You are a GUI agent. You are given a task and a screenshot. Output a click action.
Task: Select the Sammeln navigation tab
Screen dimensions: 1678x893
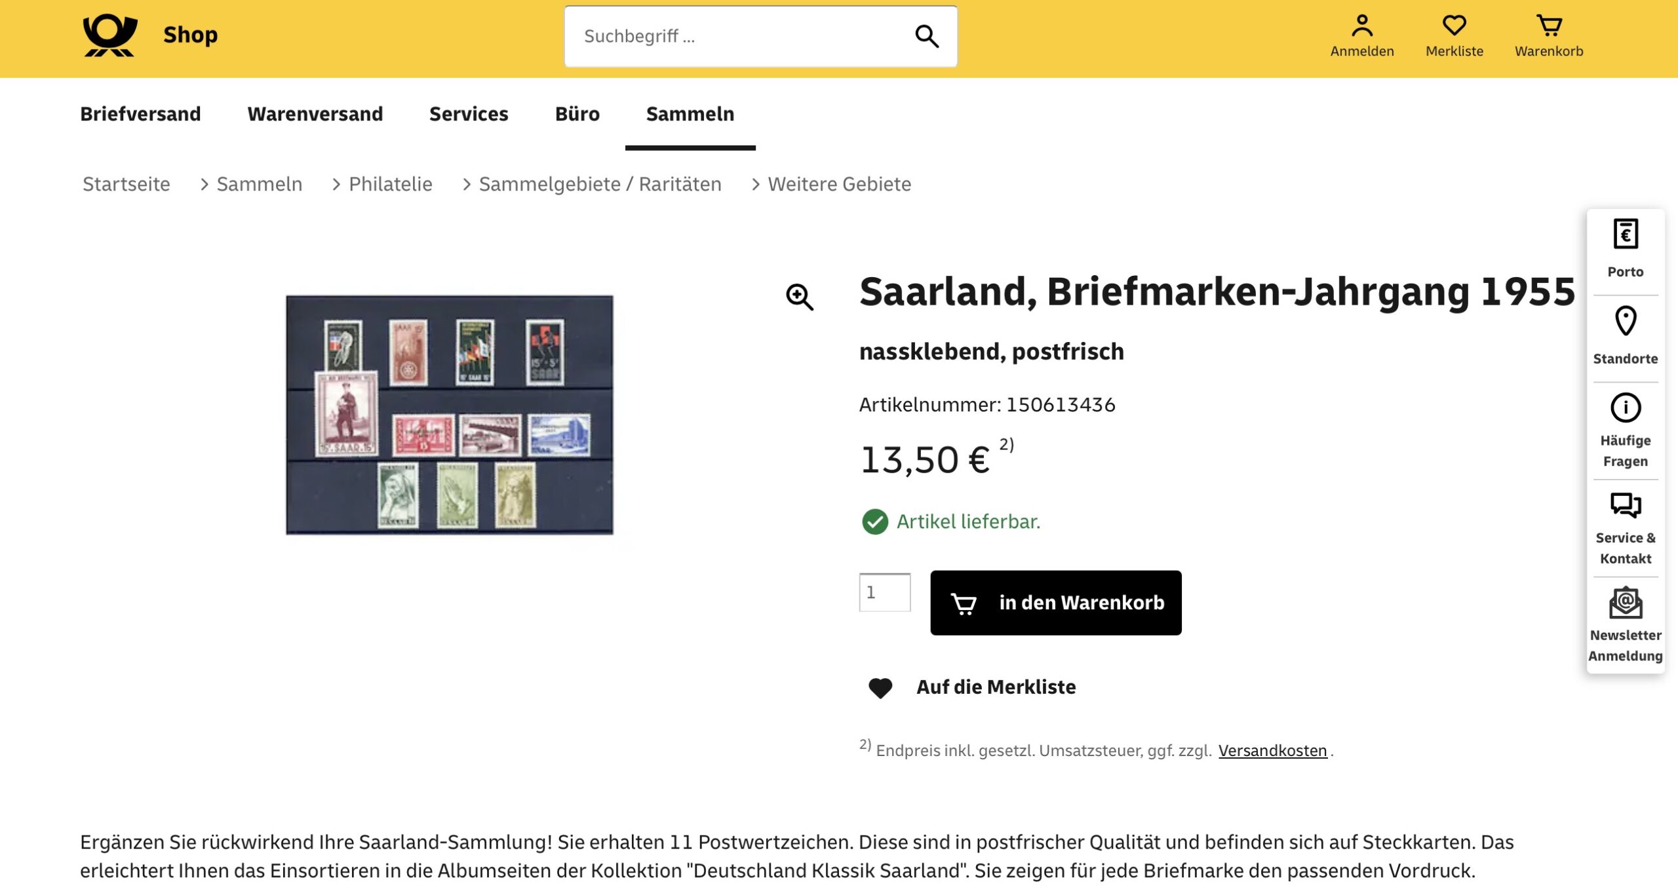click(x=690, y=114)
